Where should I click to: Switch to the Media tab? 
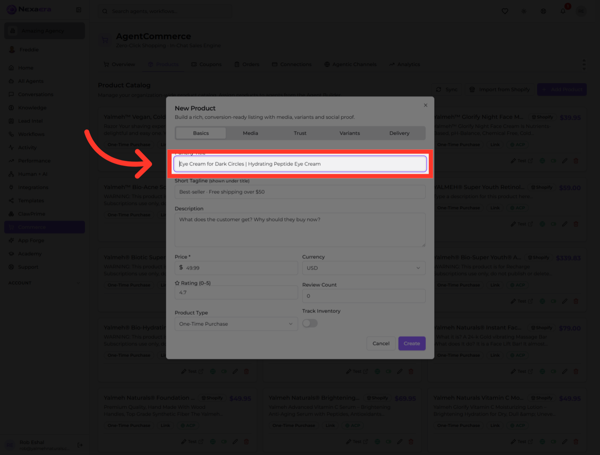pyautogui.click(x=250, y=133)
